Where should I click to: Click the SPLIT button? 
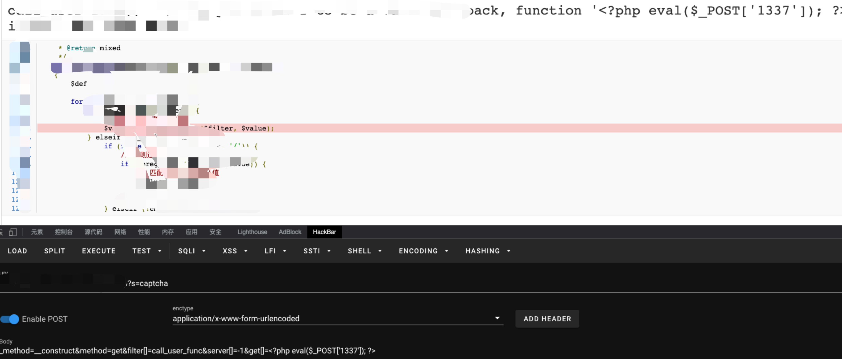pos(54,251)
